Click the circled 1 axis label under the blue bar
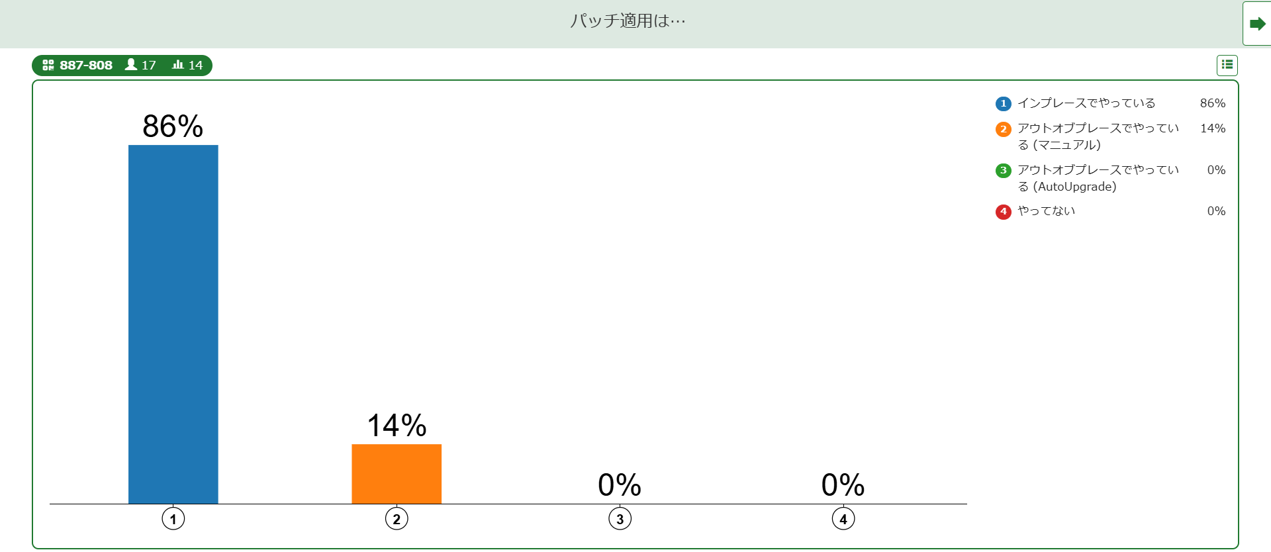 click(173, 519)
